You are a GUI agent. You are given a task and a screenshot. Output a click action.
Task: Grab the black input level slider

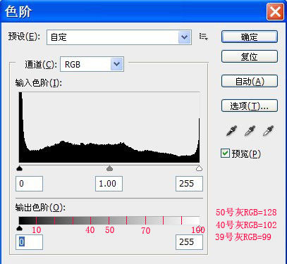tap(20, 168)
